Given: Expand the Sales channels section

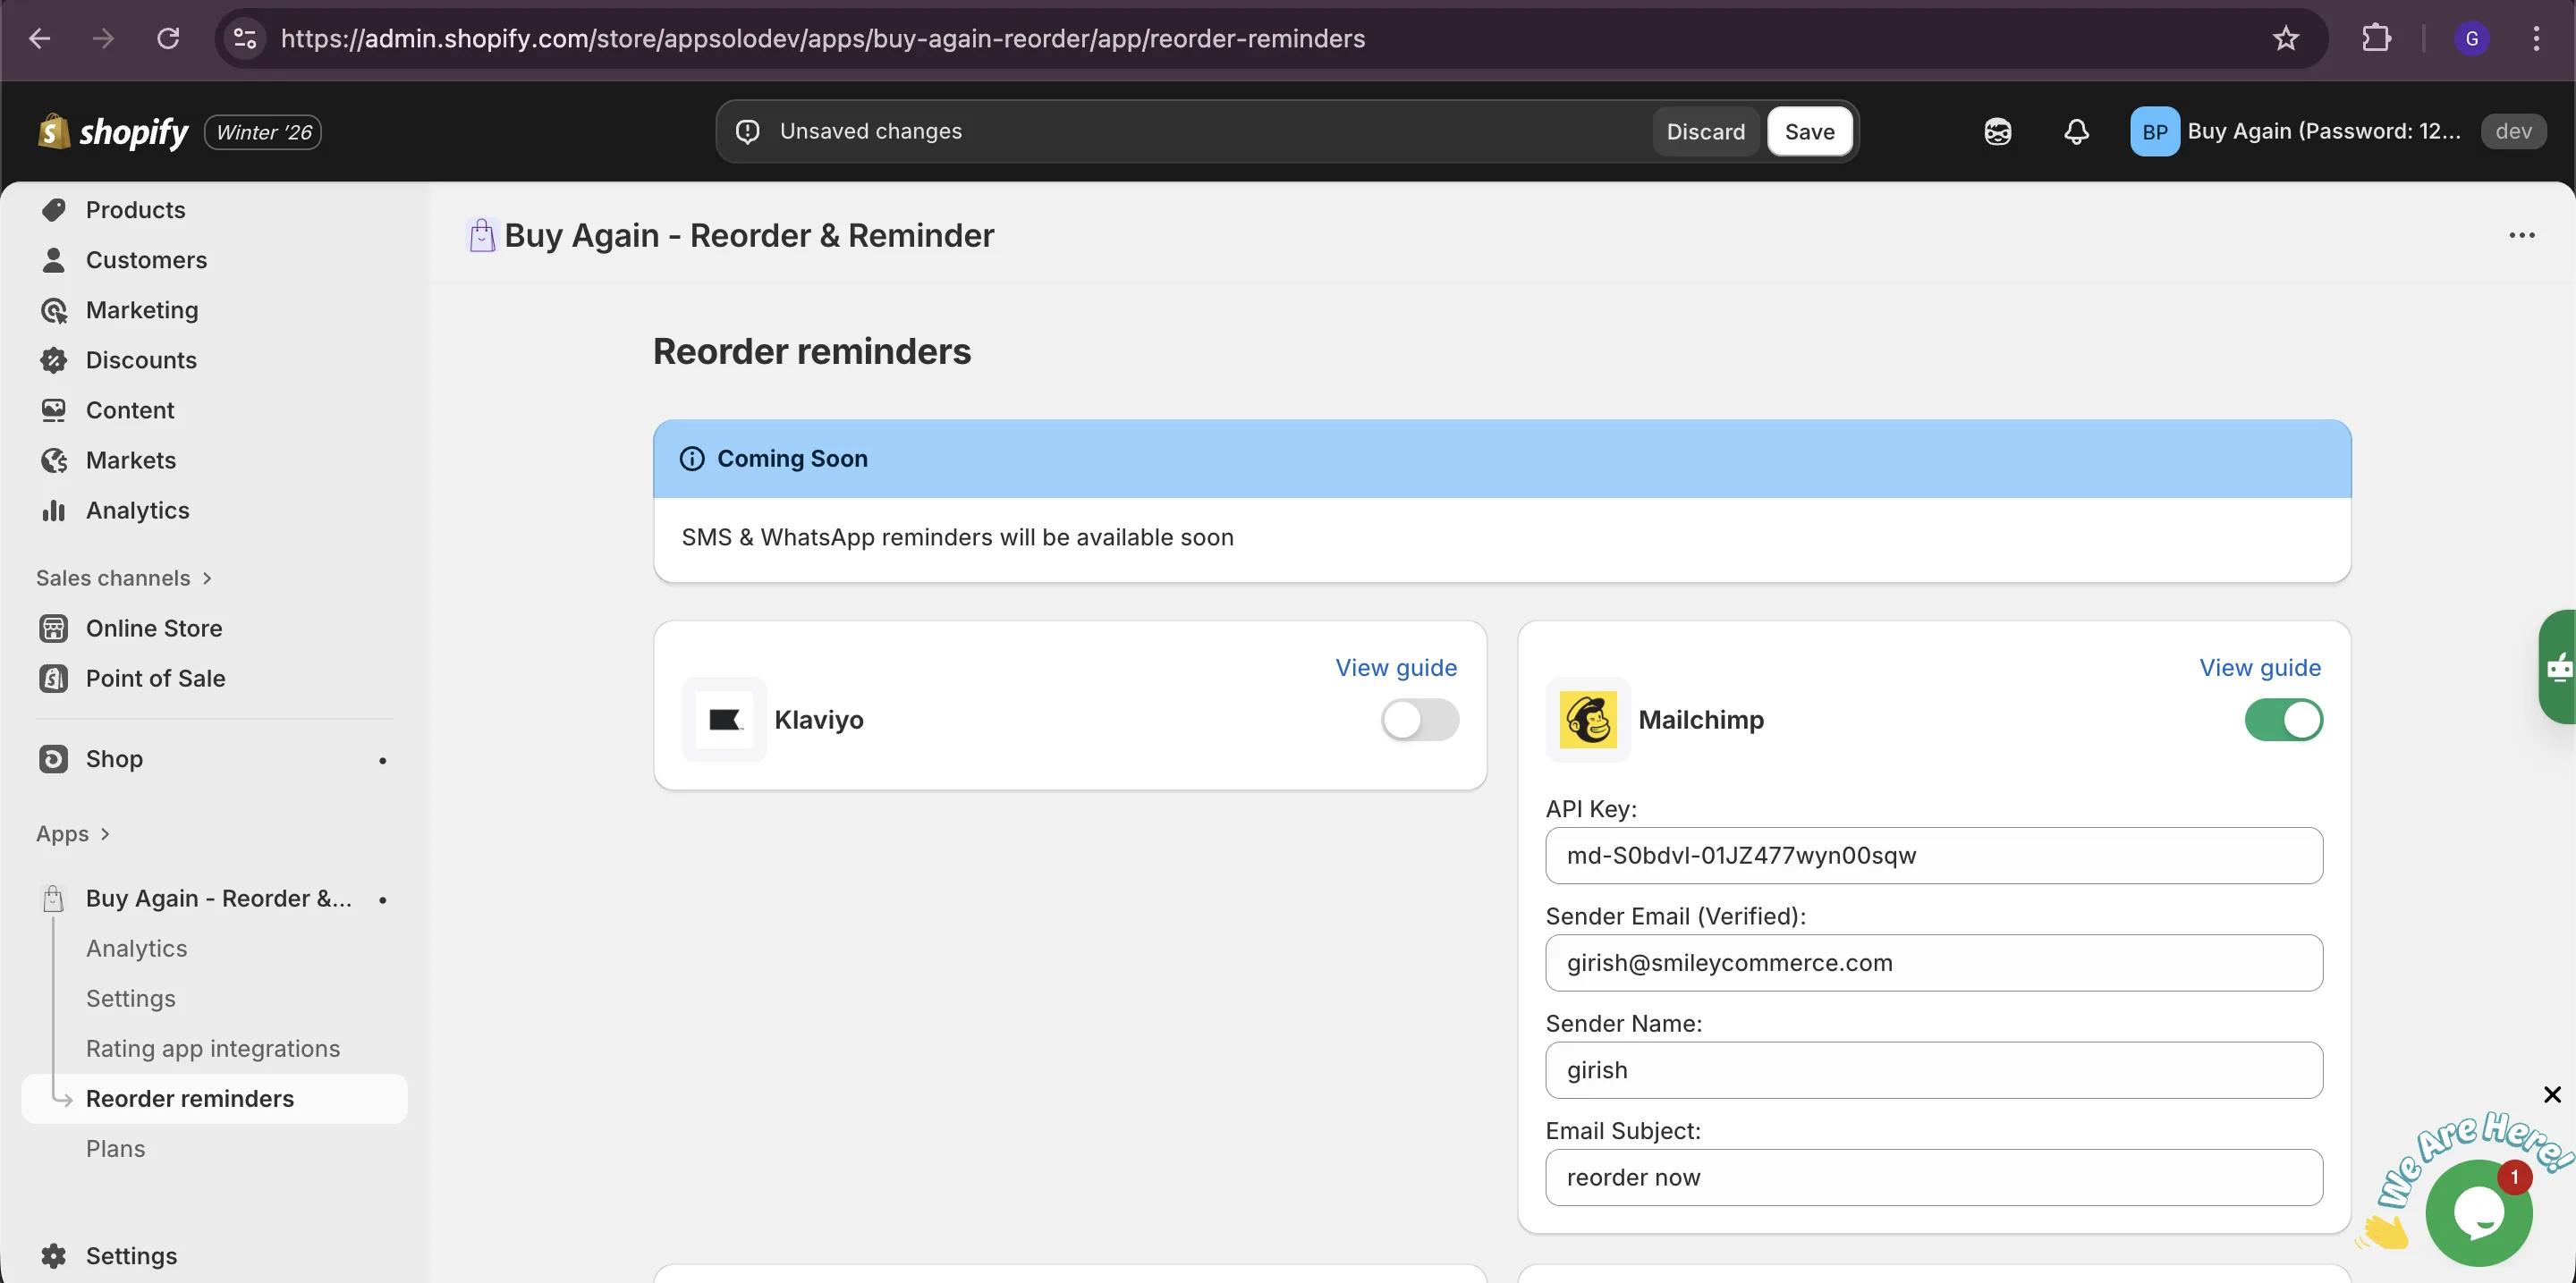Looking at the screenshot, I should (124, 578).
